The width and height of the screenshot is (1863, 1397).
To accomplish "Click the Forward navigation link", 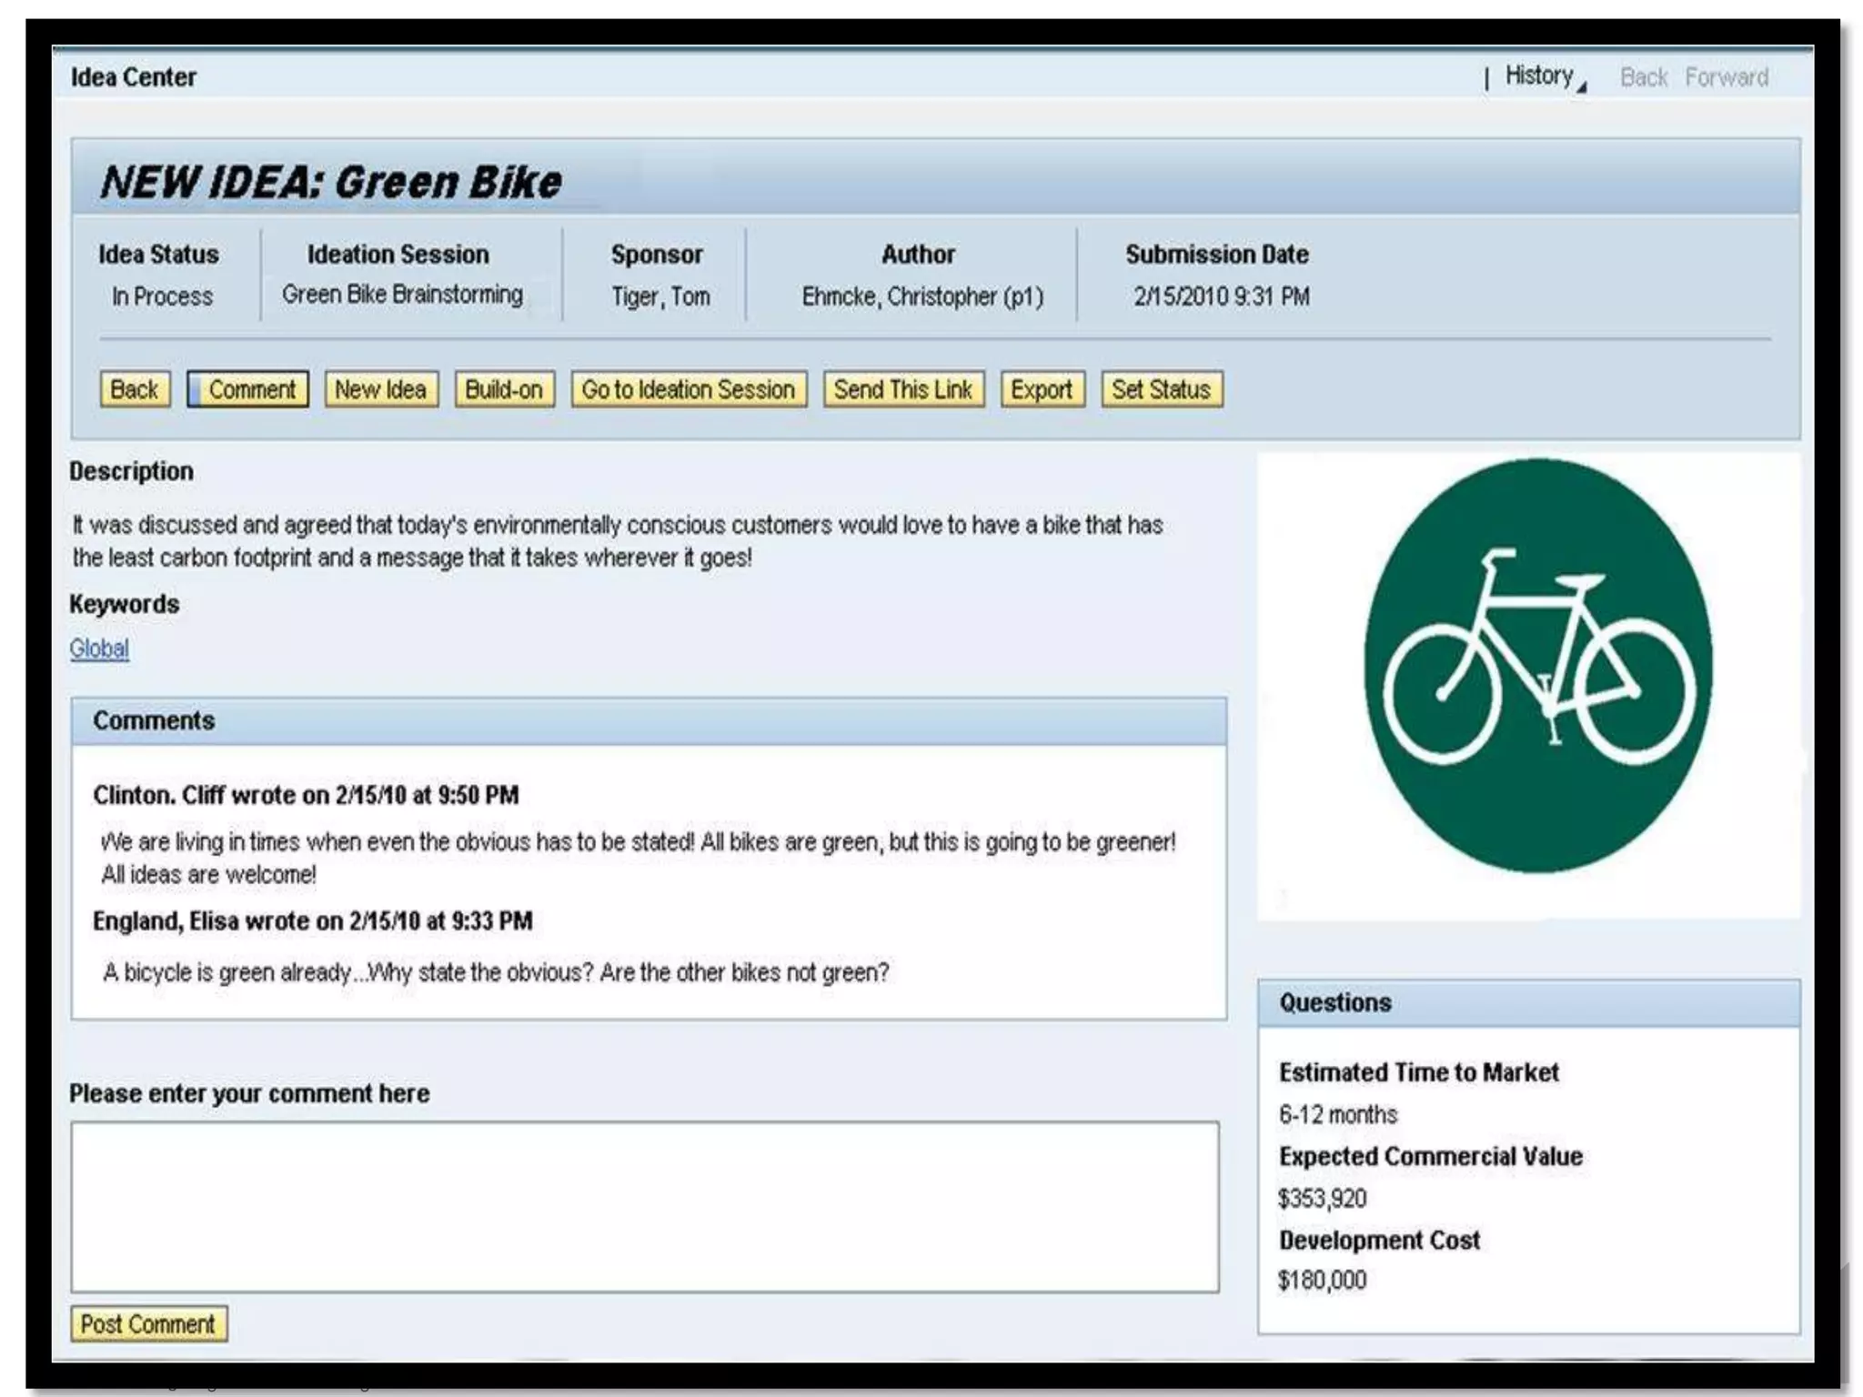I will click(1726, 77).
